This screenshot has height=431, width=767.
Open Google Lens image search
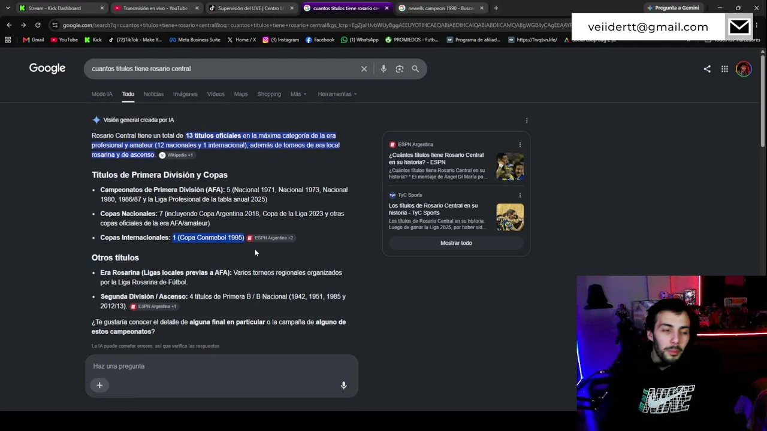click(400, 69)
